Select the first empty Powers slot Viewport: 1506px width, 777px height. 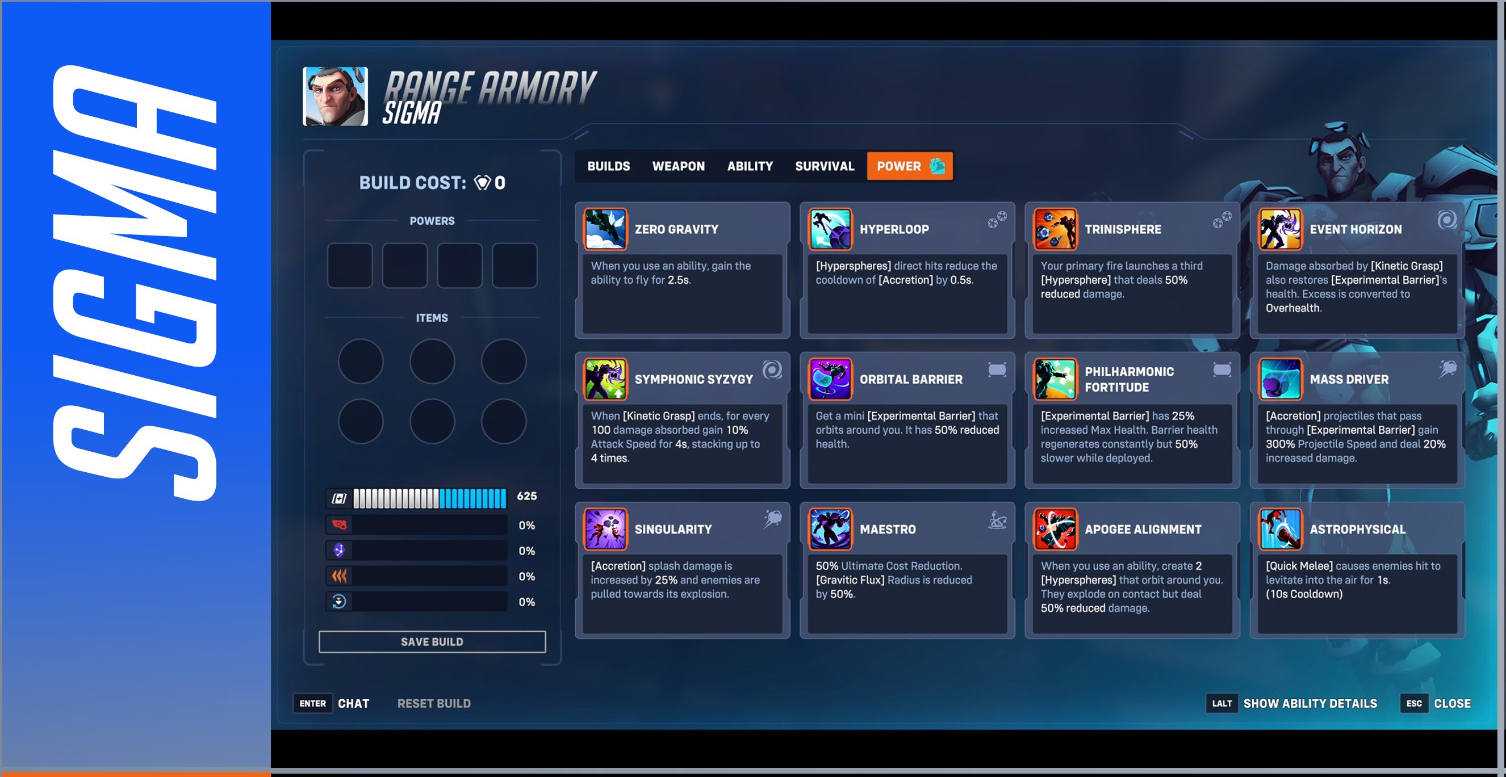coord(350,266)
